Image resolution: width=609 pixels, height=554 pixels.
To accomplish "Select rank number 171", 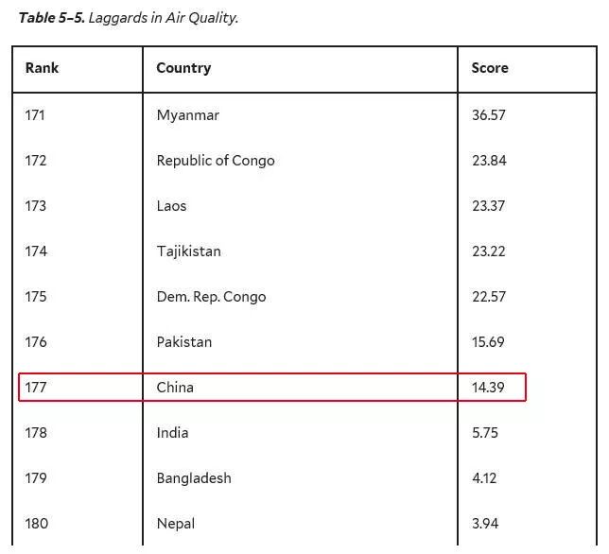I will point(35,115).
